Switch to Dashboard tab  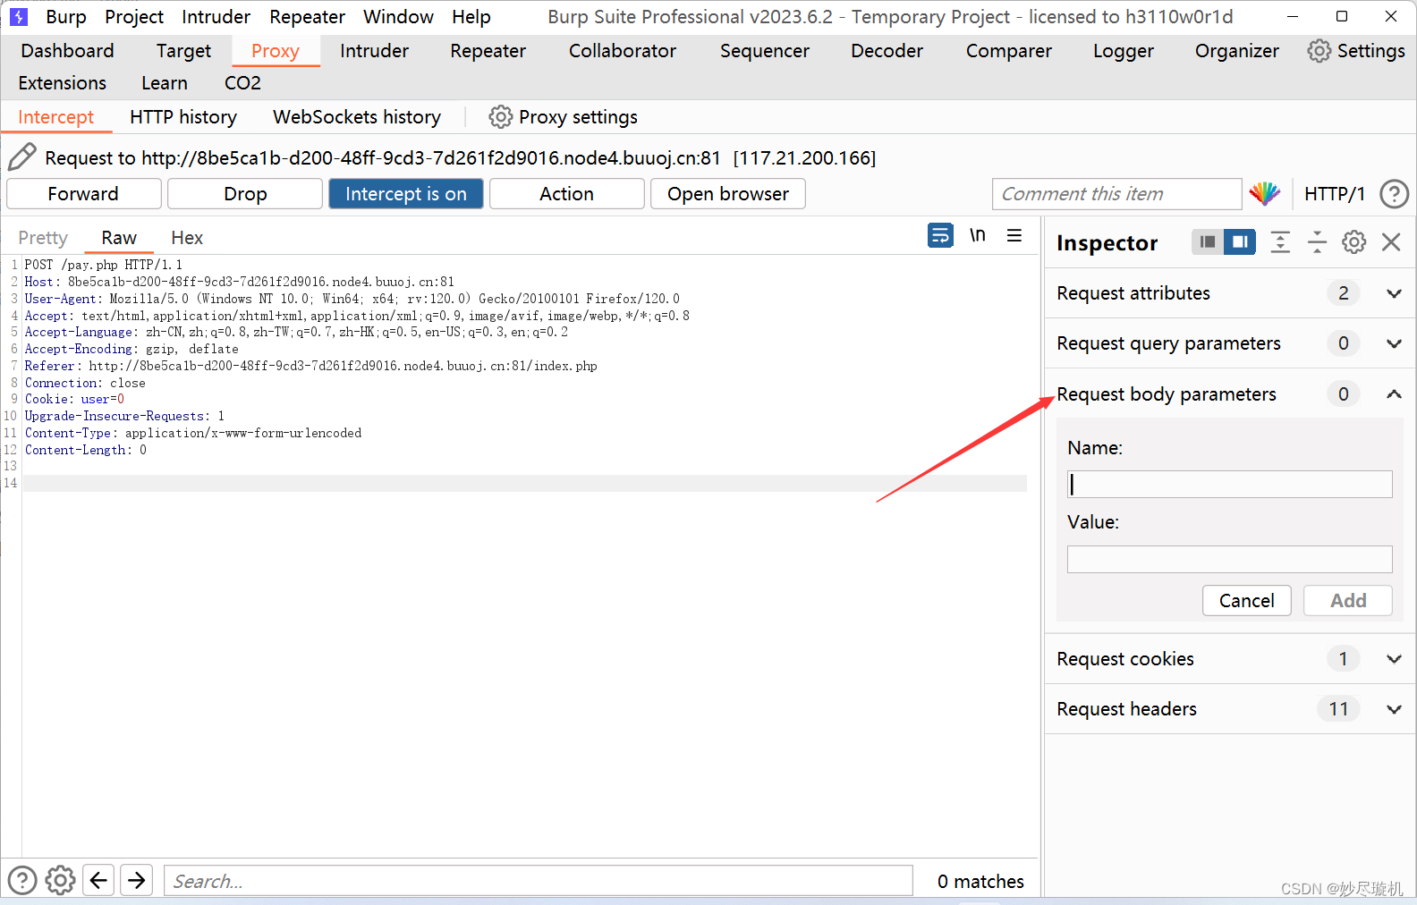coord(67,51)
